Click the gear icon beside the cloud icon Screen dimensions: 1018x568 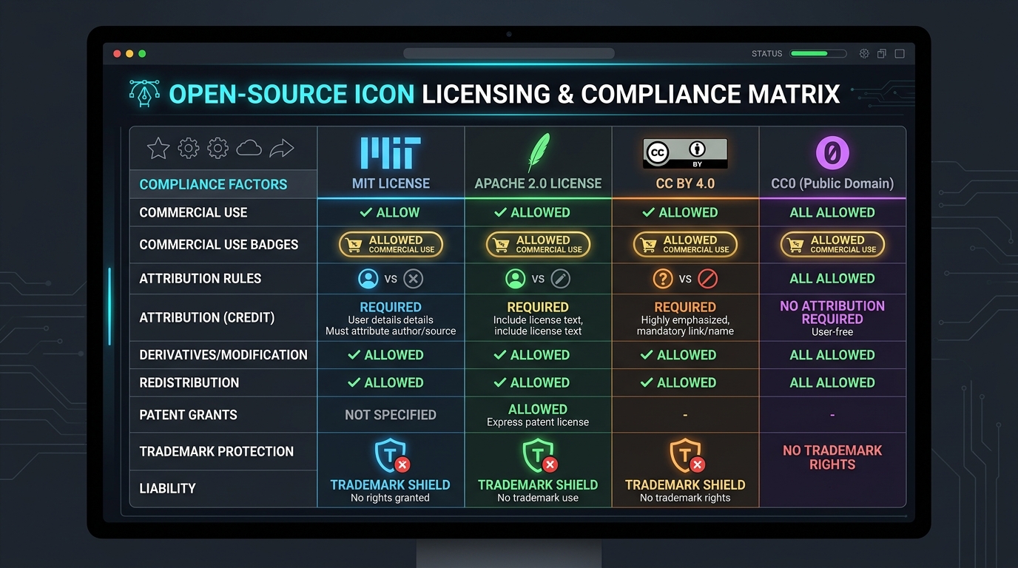pos(218,149)
